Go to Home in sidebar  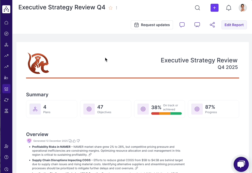(x=6, y=23)
